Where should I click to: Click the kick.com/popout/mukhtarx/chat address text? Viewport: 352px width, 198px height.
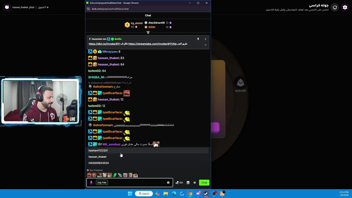tap(110, 9)
